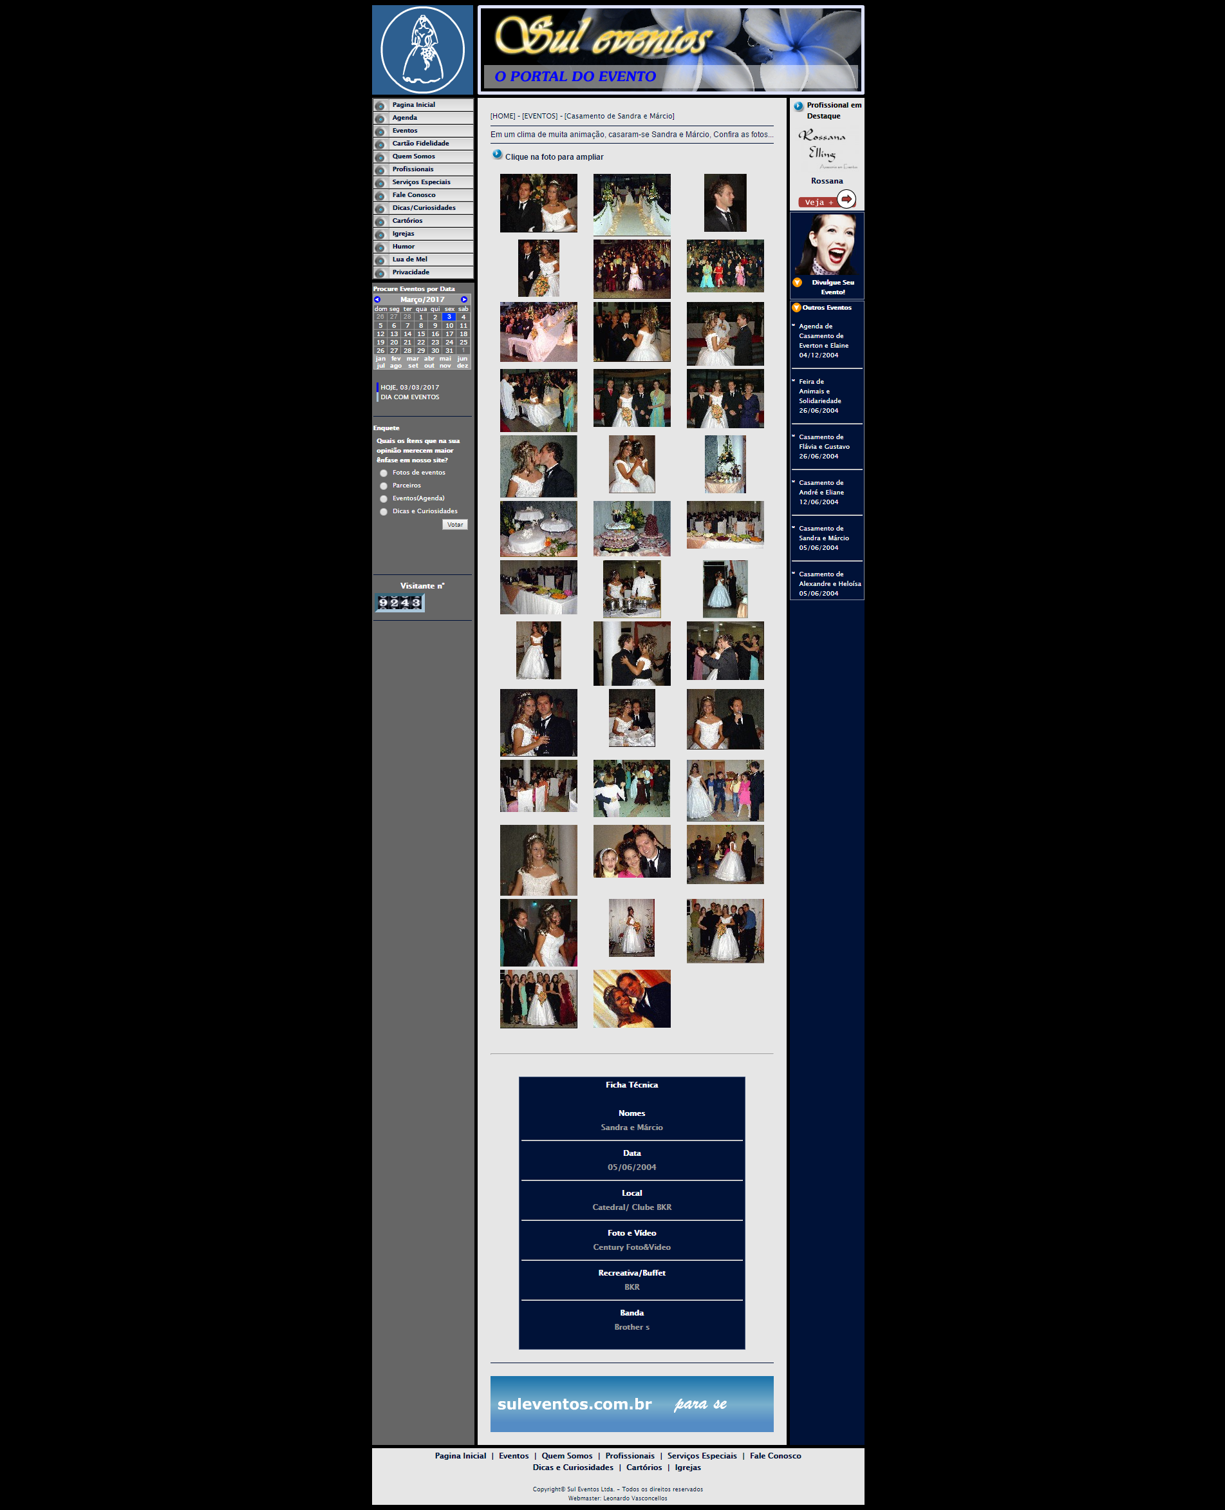
Task: Open Casamento de André e Eliane
Action: click(x=821, y=493)
